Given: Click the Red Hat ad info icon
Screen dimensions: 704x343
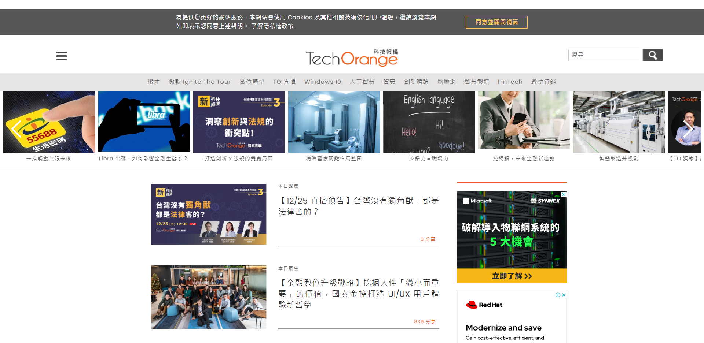Looking at the screenshot, I should click(558, 295).
